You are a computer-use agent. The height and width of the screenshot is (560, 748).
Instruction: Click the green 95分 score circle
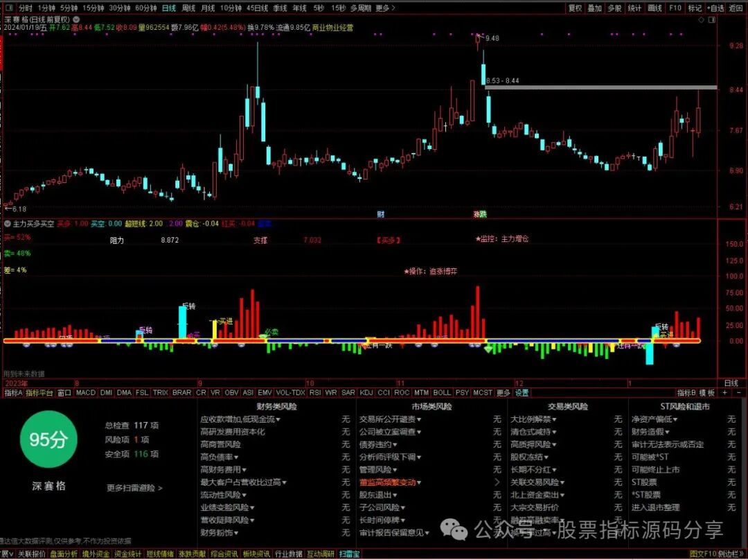click(48, 439)
